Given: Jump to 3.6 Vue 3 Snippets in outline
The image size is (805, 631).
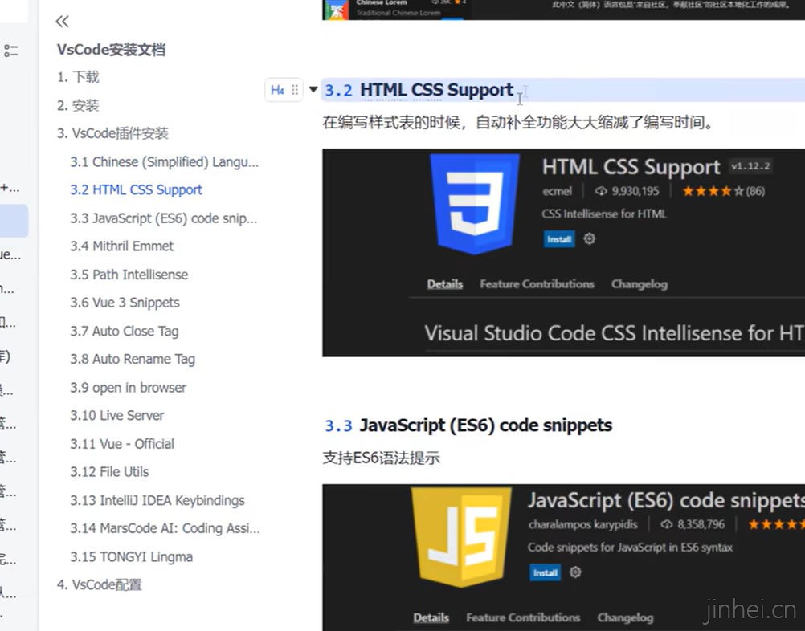Looking at the screenshot, I should (125, 303).
